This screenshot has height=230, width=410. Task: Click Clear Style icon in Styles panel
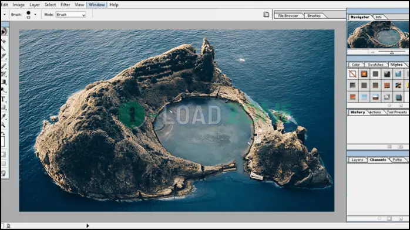tap(389, 106)
